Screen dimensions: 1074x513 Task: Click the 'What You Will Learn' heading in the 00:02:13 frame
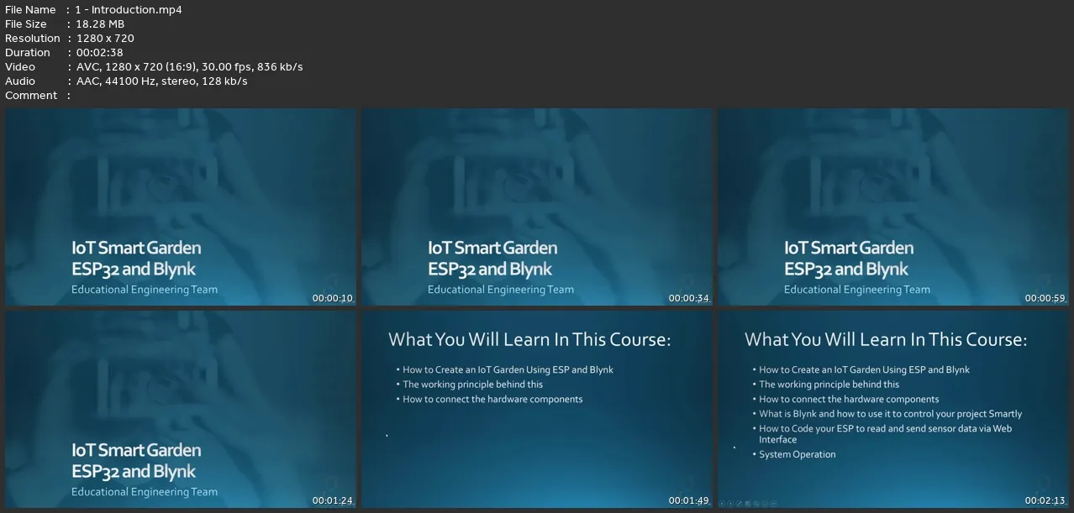pyautogui.click(x=886, y=339)
